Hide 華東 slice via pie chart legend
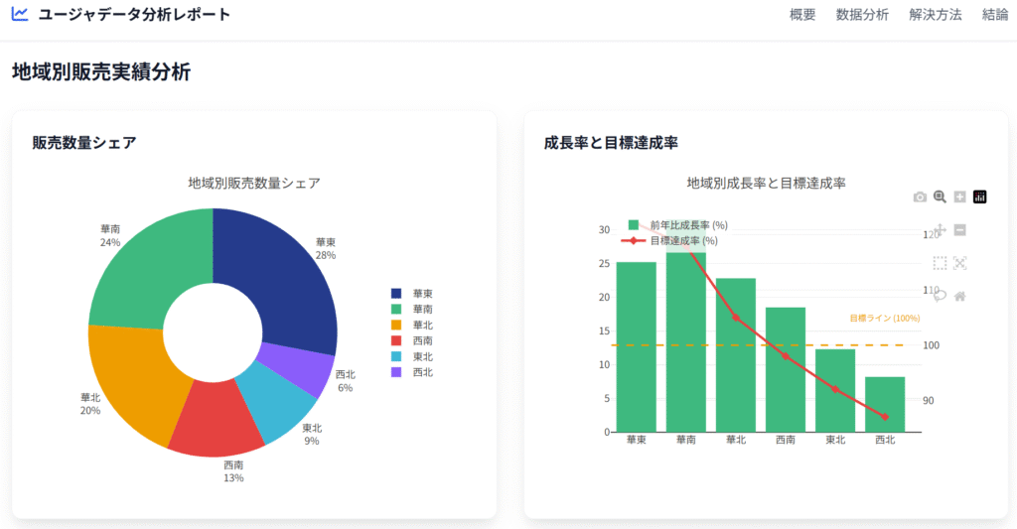1017x529 pixels. pos(412,293)
